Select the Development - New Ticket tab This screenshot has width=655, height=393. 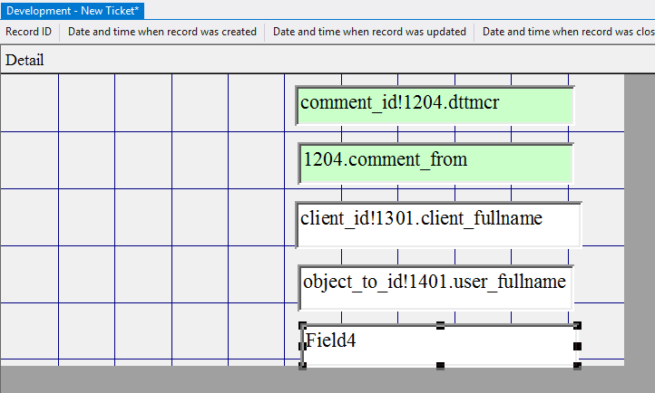coord(73,10)
